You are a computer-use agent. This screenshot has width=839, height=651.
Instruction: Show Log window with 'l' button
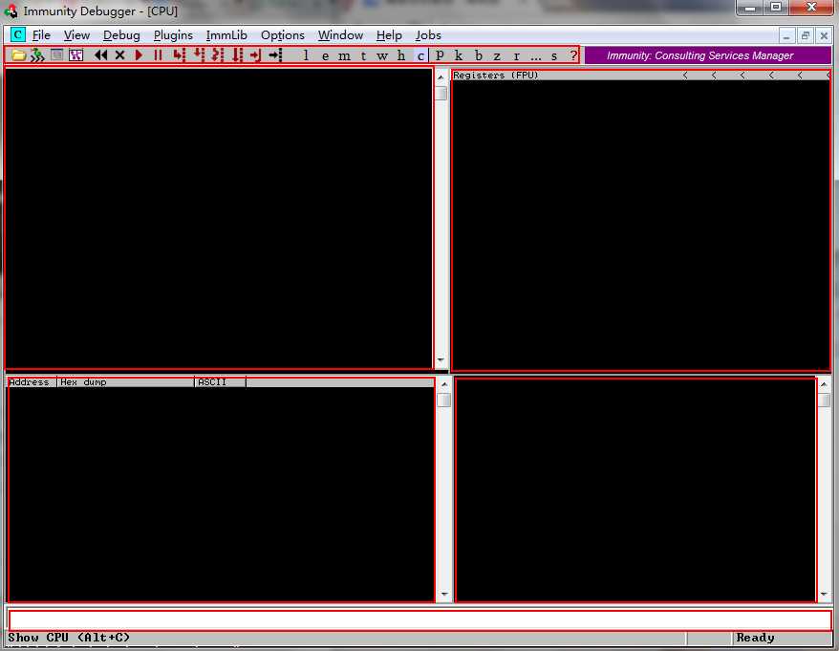tap(306, 55)
